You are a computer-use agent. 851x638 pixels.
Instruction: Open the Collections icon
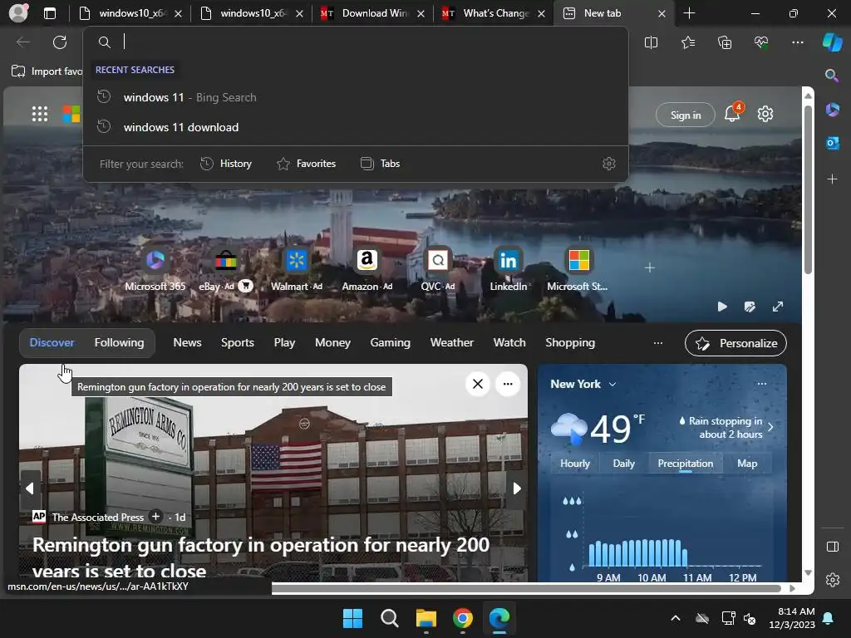[725, 42]
